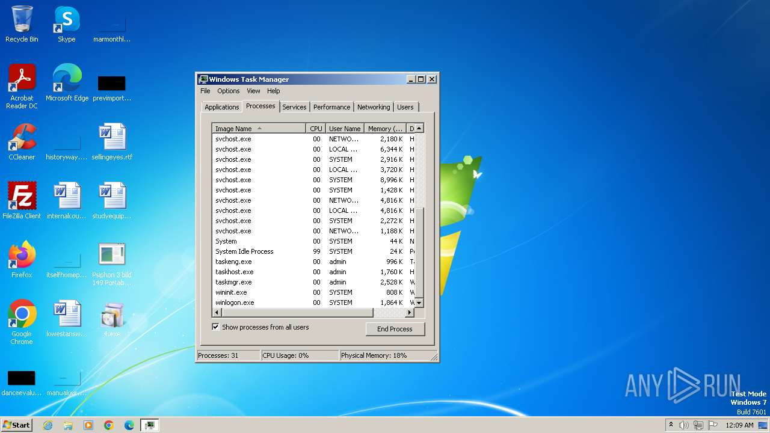Screen dimensions: 770x433
Task: Open Windows Media Player from the taskbar
Action: click(88, 425)
